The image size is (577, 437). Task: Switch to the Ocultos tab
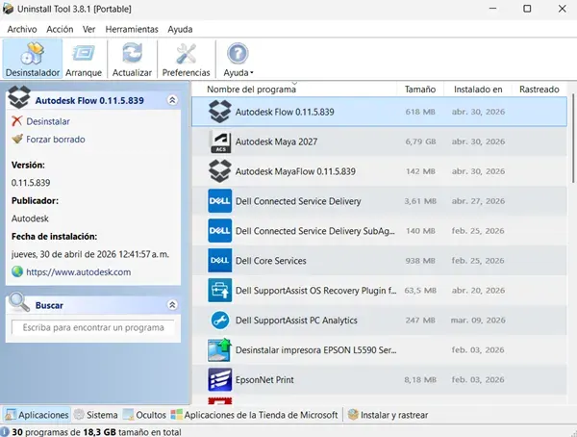tap(144, 415)
